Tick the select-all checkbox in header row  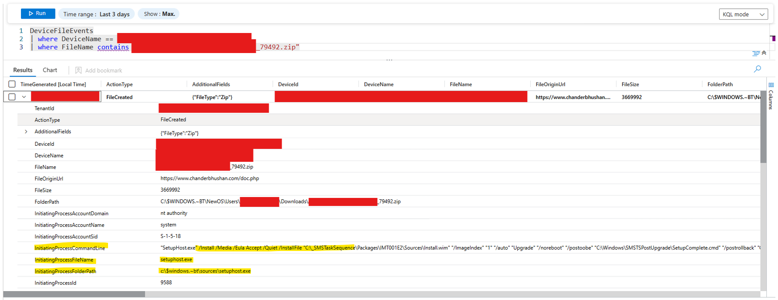[x=12, y=84]
